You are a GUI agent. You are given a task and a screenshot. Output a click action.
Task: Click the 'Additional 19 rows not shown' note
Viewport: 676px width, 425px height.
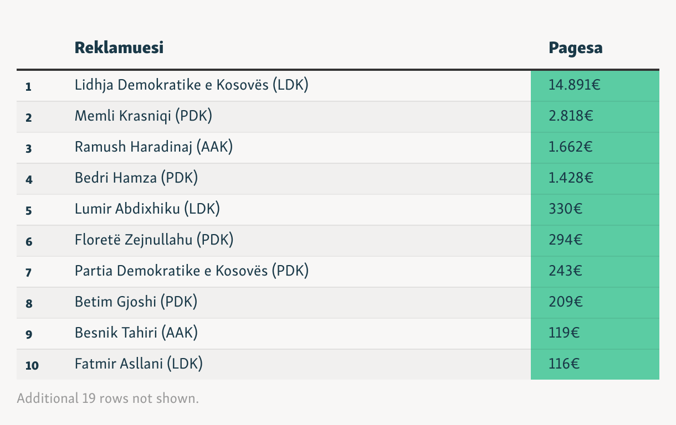(x=107, y=398)
